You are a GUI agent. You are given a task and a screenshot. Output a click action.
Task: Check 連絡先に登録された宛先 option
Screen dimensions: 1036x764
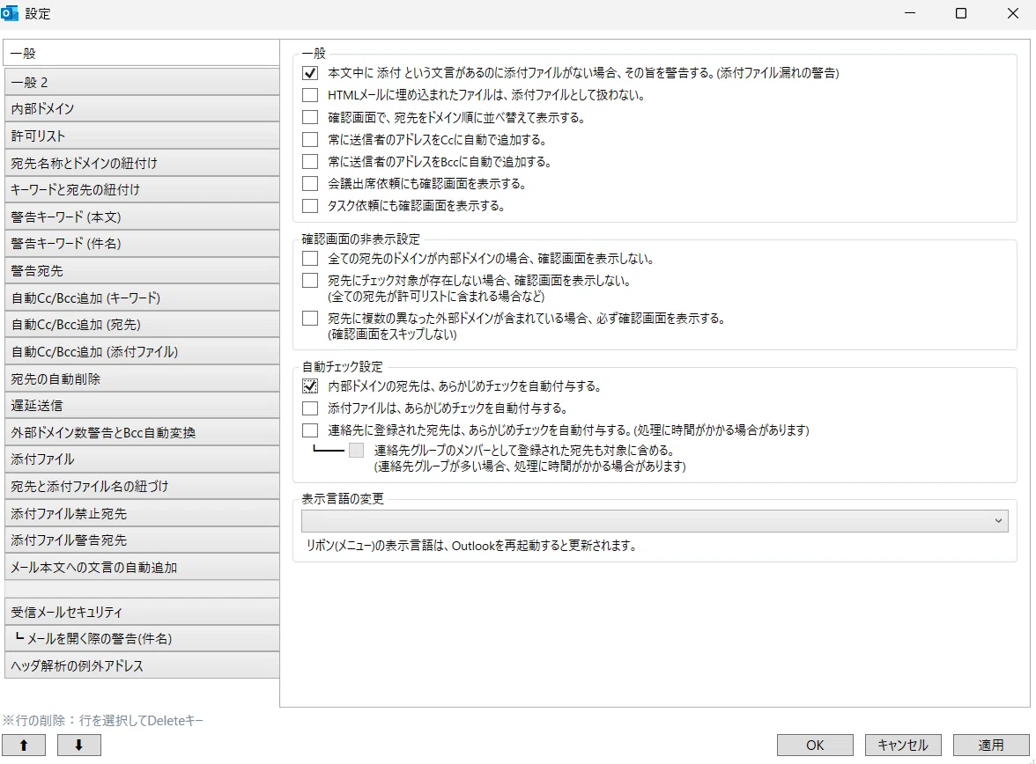pyautogui.click(x=310, y=430)
